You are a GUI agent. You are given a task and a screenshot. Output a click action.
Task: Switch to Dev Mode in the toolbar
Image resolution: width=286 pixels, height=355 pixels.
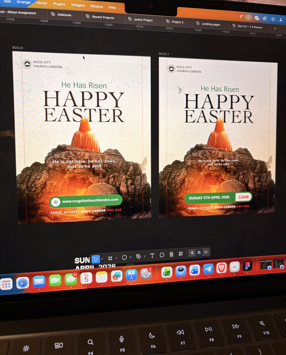pyautogui.click(x=206, y=252)
